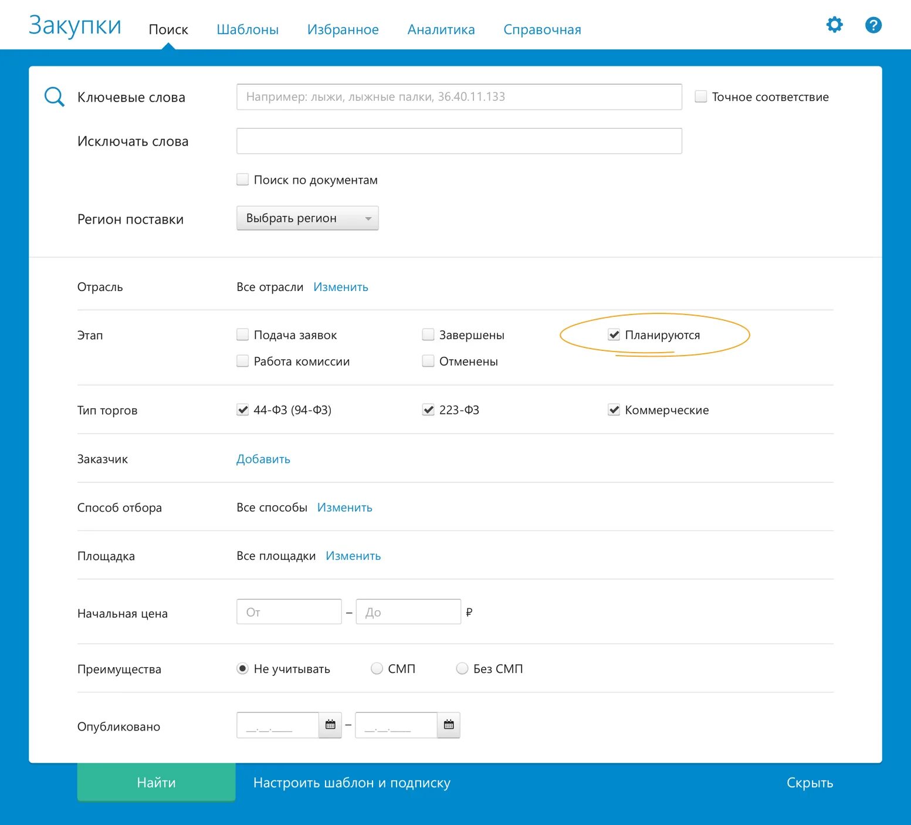
Task: Check the Подача заявок stage
Action: point(242,335)
